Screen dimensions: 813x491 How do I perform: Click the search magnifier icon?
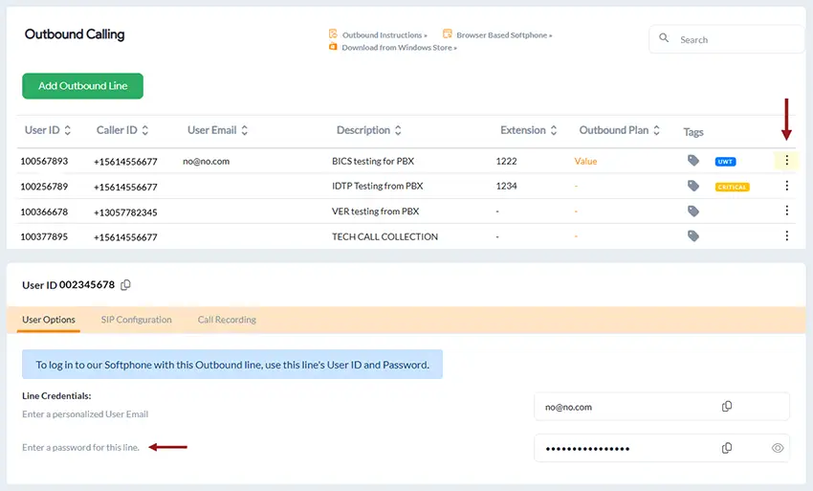point(664,38)
